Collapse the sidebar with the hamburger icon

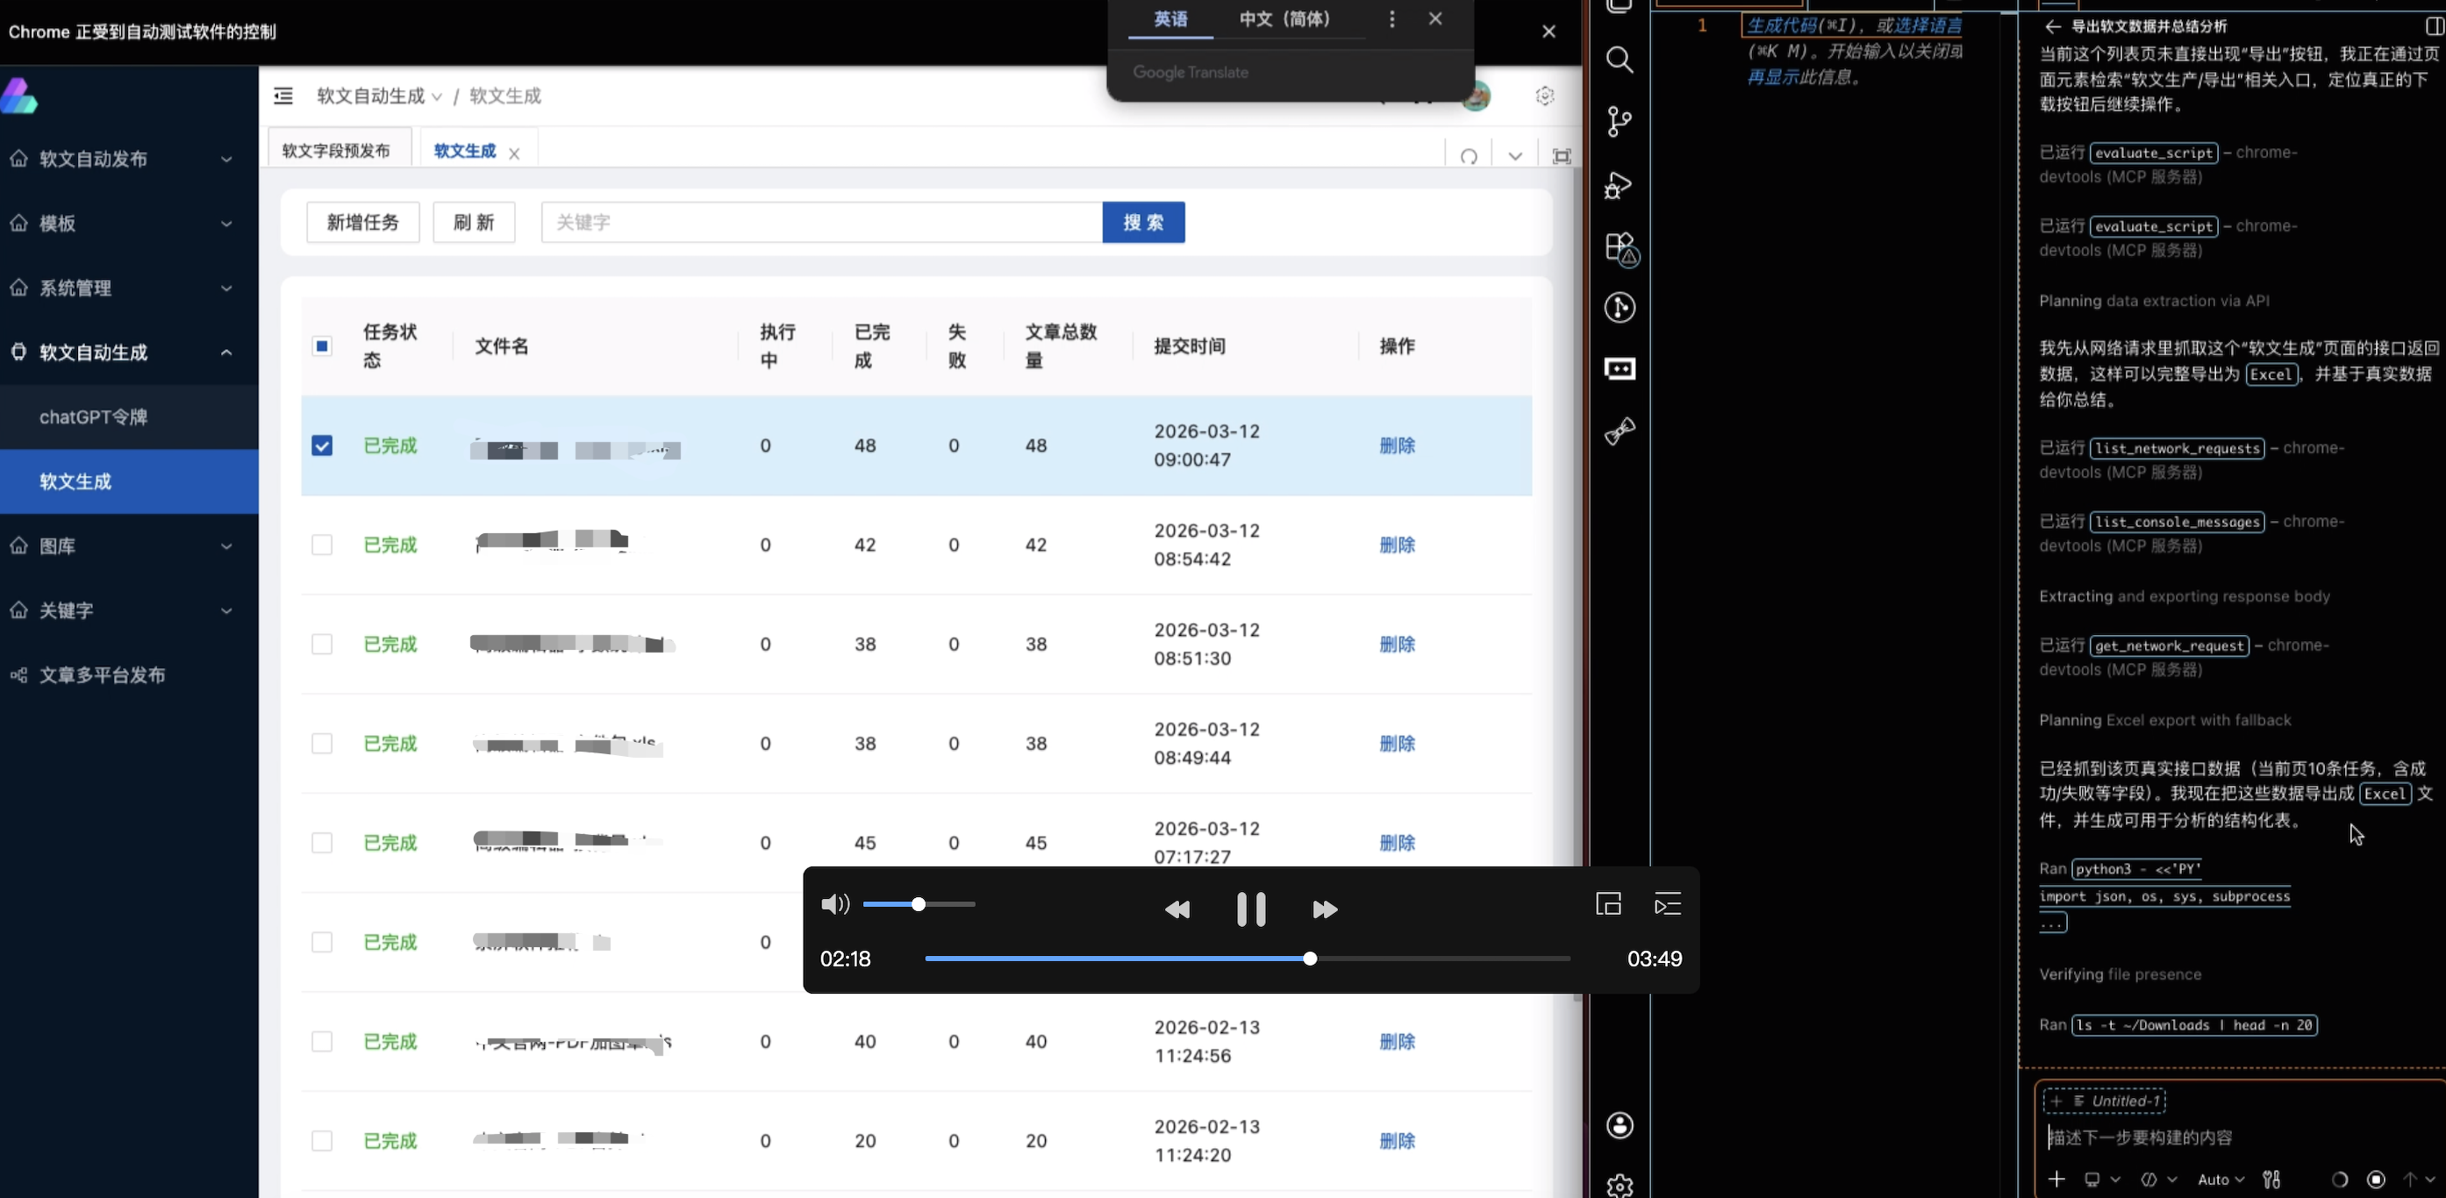[283, 96]
